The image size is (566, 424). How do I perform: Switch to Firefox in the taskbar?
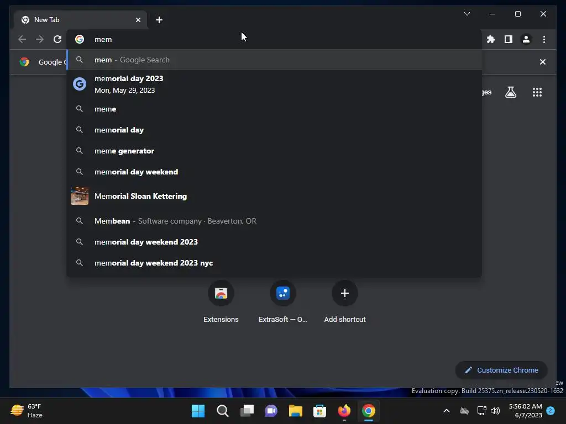click(x=344, y=411)
